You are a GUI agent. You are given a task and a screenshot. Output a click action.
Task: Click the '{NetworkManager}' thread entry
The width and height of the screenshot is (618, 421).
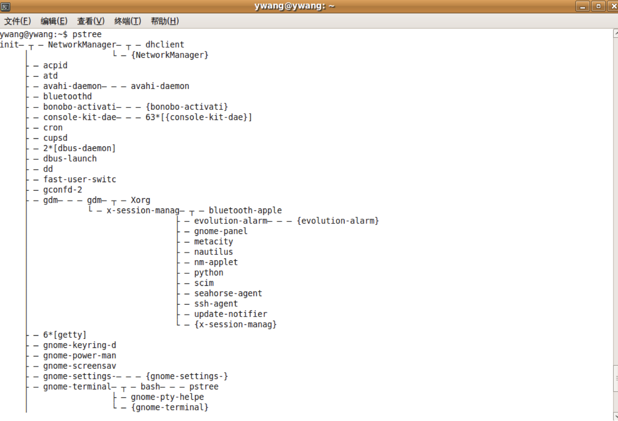170,55
